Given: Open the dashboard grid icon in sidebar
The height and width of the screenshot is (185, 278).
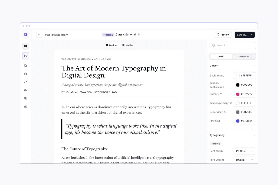Looking at the screenshot, I should pos(26,46).
